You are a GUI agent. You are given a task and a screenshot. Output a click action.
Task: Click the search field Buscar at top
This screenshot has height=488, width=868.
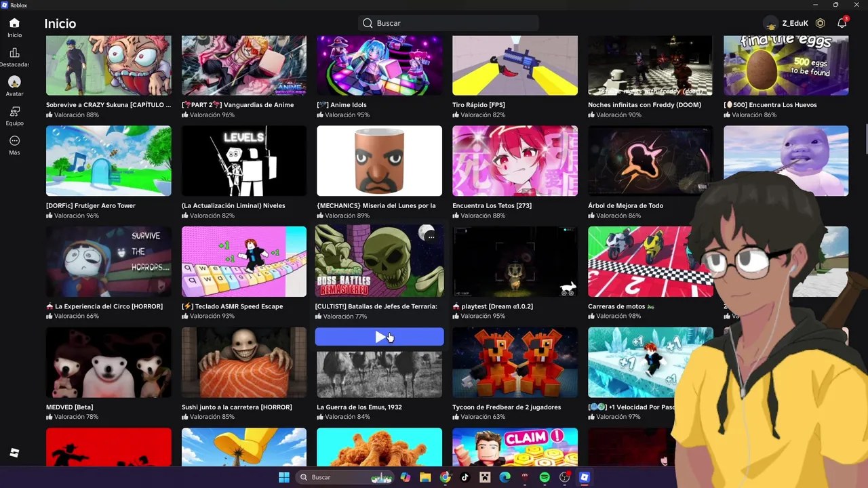coord(448,23)
